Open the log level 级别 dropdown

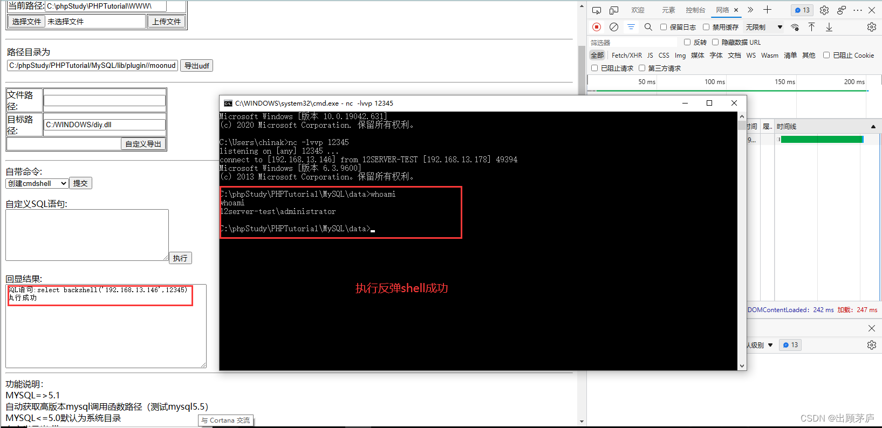(760, 345)
